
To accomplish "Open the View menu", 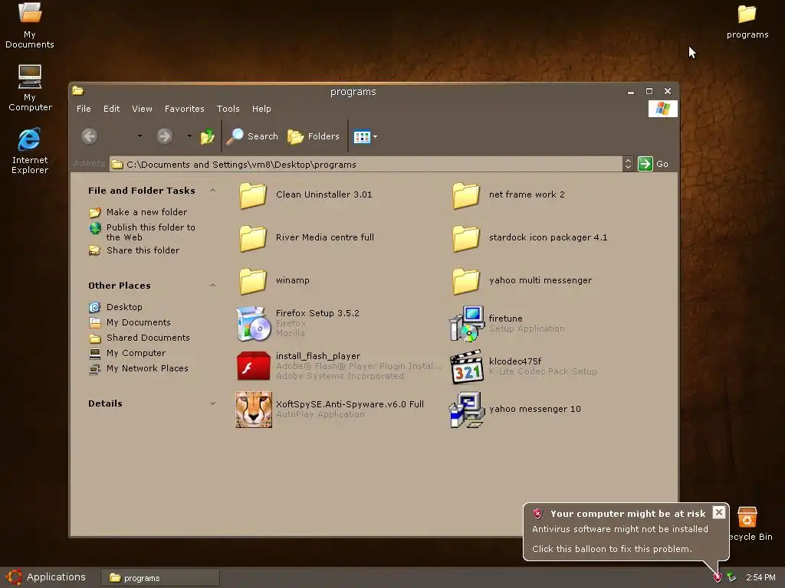I will [x=142, y=109].
